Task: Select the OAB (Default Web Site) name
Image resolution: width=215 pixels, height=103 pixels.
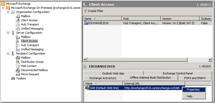Action: coord(104,88)
